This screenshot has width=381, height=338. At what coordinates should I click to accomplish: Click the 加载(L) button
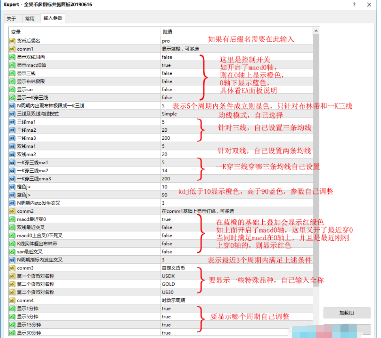tap(347, 313)
